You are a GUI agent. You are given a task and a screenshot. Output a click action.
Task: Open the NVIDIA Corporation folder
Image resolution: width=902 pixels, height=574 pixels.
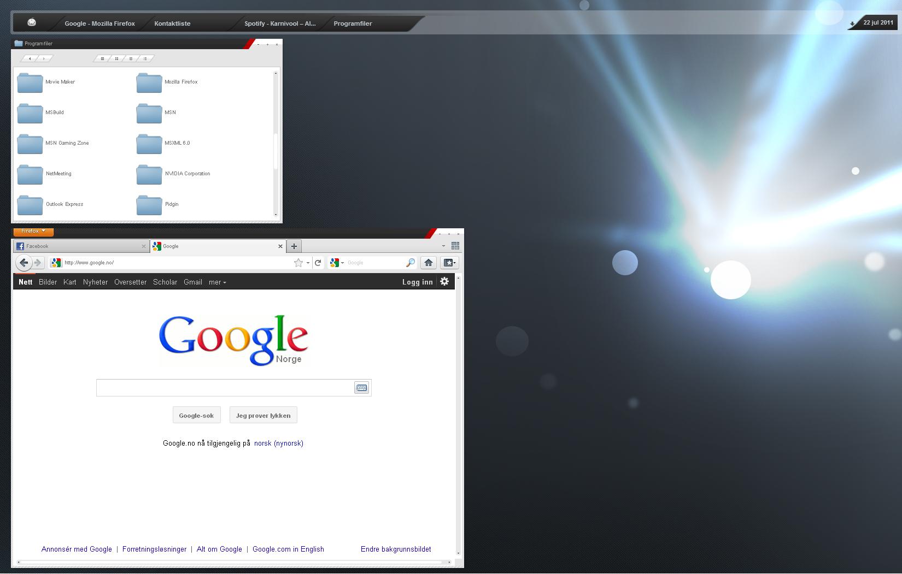173,174
